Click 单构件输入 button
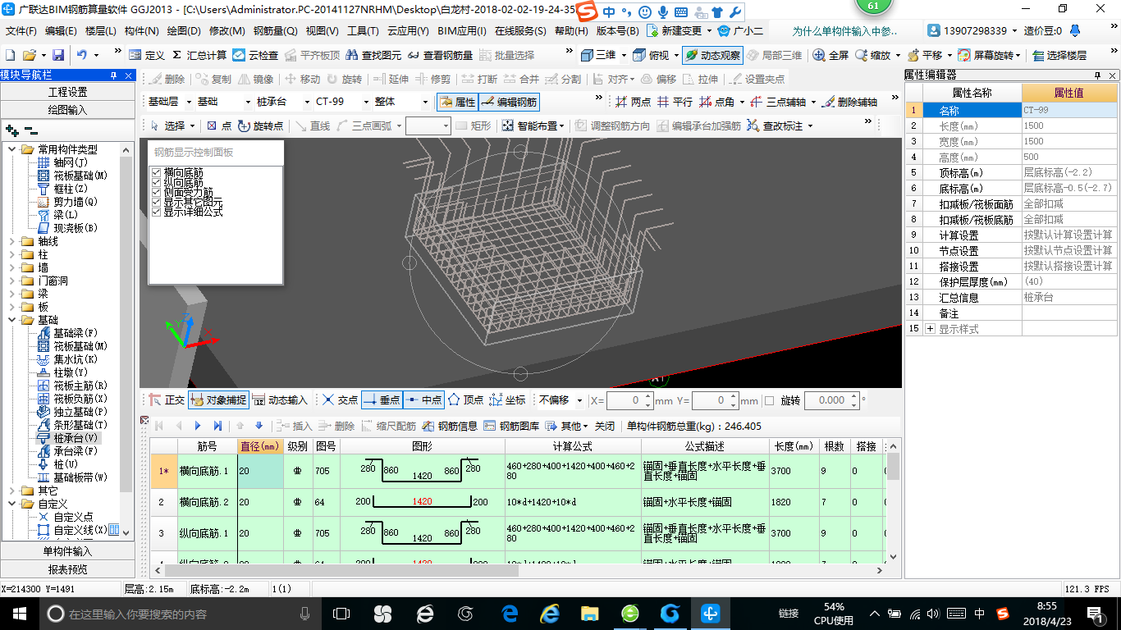 click(67, 551)
